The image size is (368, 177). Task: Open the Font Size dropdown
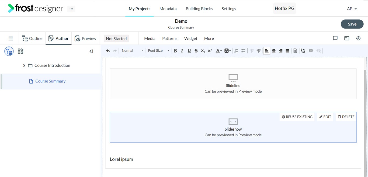tap(158, 51)
